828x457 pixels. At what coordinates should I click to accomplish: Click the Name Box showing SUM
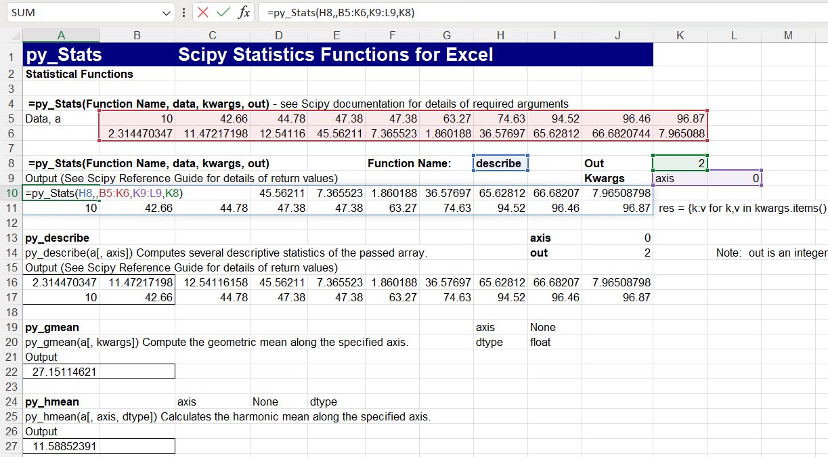tap(81, 13)
